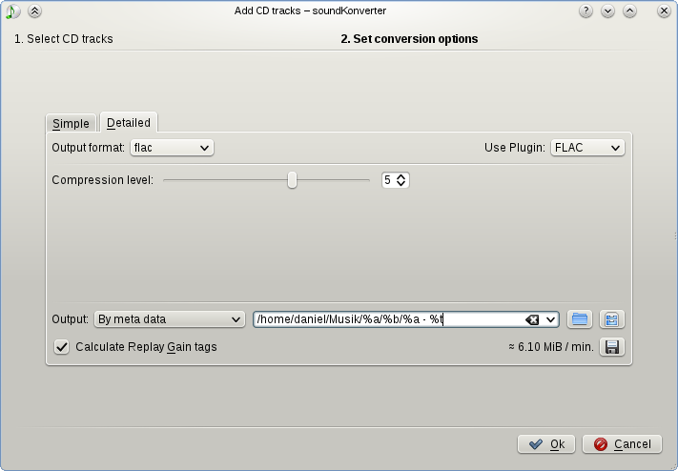Confirm with the Ok button
This screenshot has width=678, height=471.
546,444
